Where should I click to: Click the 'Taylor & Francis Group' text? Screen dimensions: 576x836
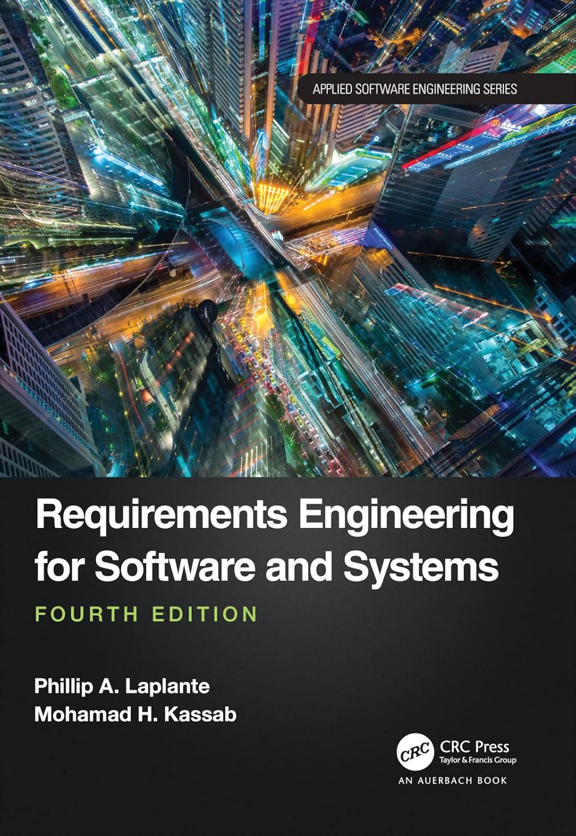(x=478, y=760)
